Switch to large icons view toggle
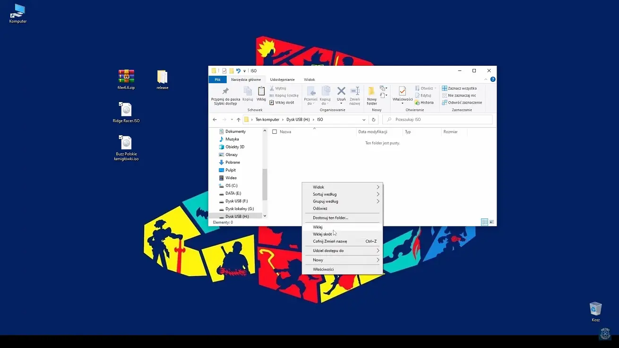 point(492,222)
